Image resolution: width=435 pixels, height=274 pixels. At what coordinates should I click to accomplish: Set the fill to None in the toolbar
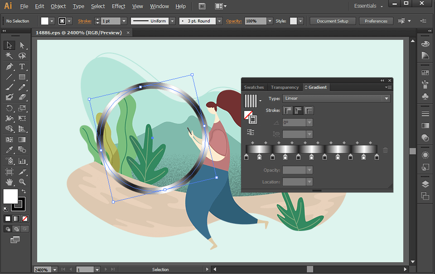coord(25,219)
